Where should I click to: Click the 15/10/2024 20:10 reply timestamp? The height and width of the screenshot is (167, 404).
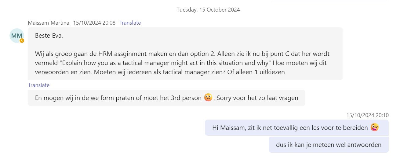(367, 115)
